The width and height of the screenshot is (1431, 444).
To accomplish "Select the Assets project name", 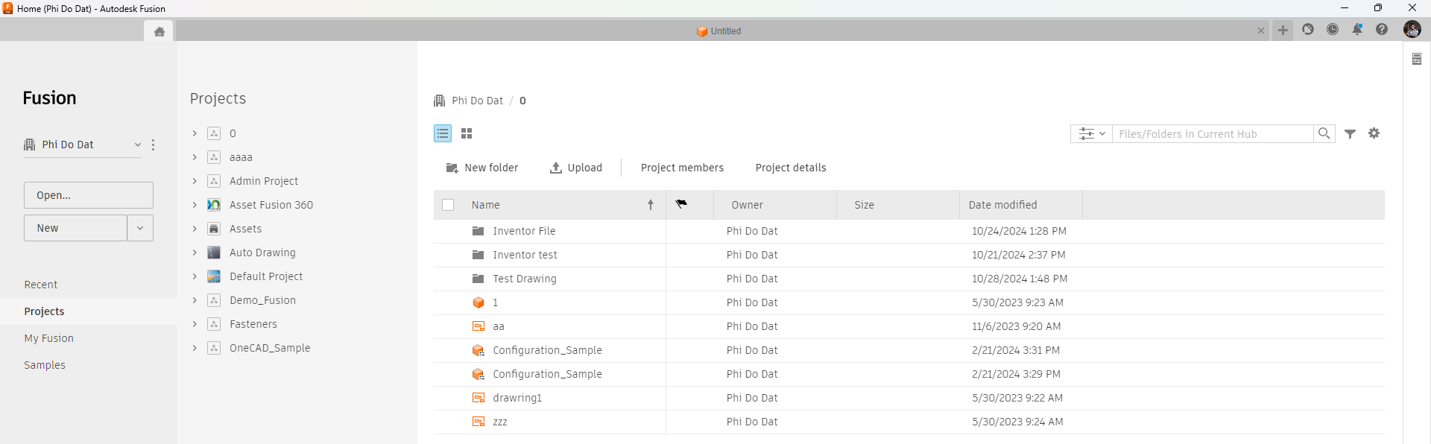I will click(245, 229).
